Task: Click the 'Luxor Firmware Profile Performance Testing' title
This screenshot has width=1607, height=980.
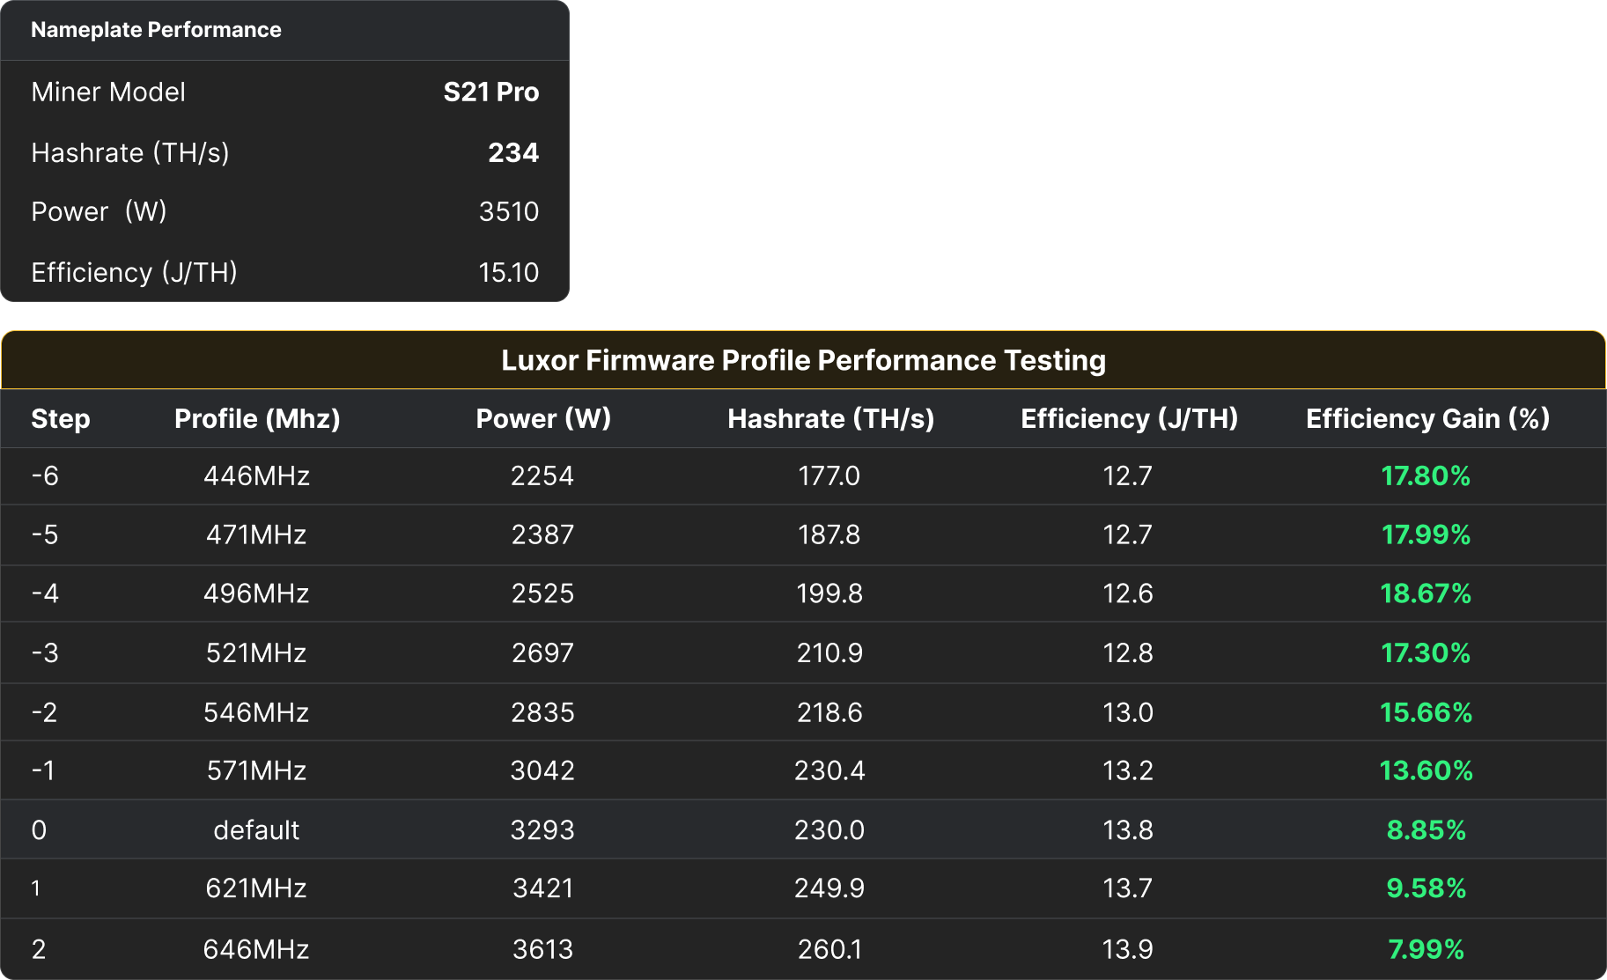Action: point(803,360)
